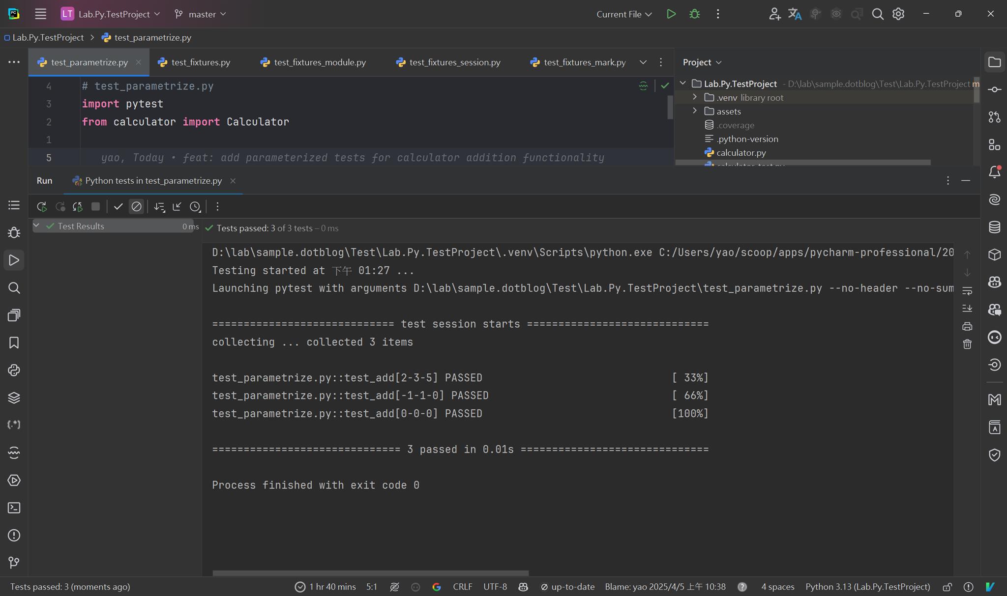Image resolution: width=1007 pixels, height=596 pixels.
Task: Open Current File run configuration dropdown
Action: click(x=623, y=14)
